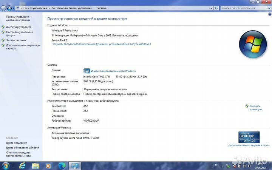
Task: Click the genuine Microsoft software badge
Action: tap(249, 137)
